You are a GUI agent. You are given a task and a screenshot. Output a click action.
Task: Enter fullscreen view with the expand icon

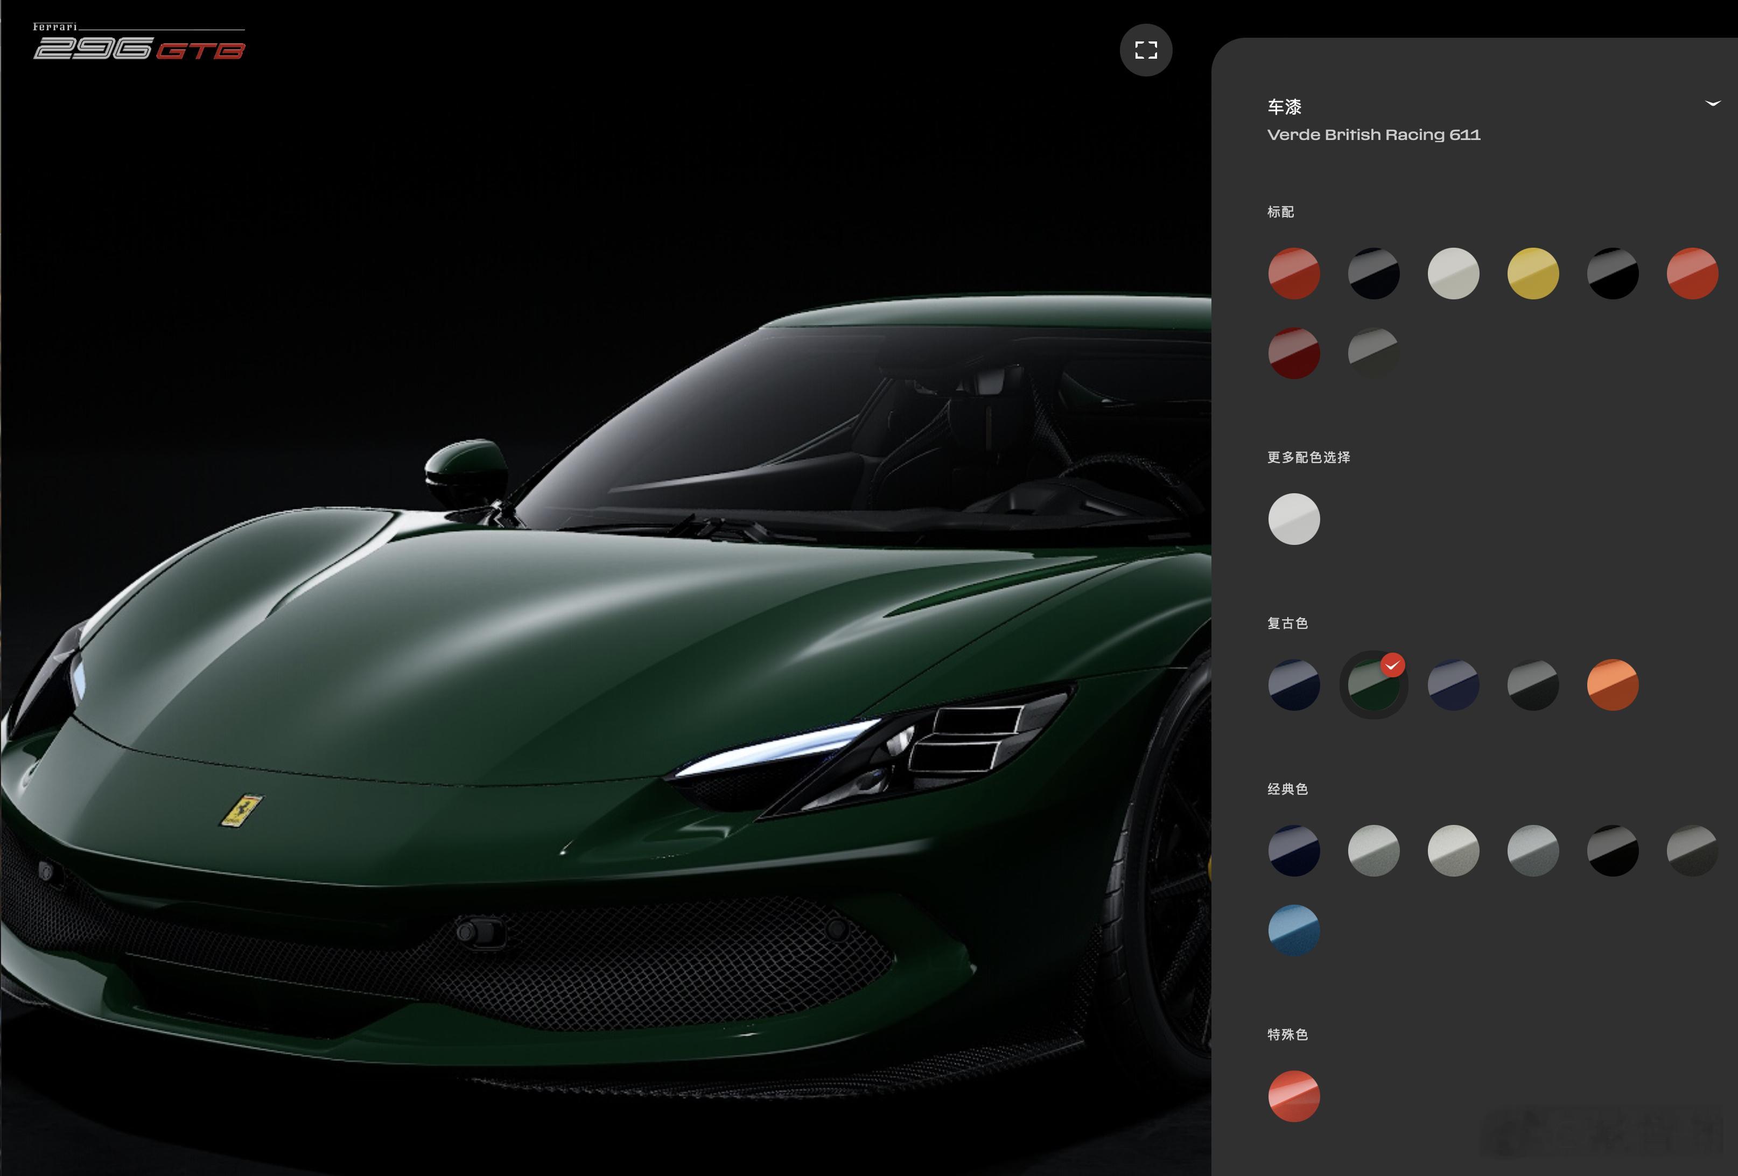1146,50
